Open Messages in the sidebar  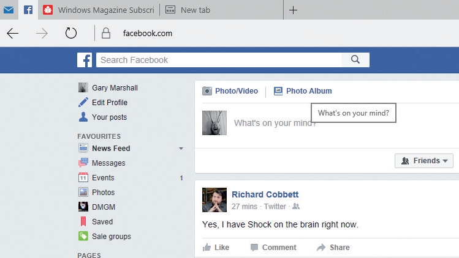108,163
